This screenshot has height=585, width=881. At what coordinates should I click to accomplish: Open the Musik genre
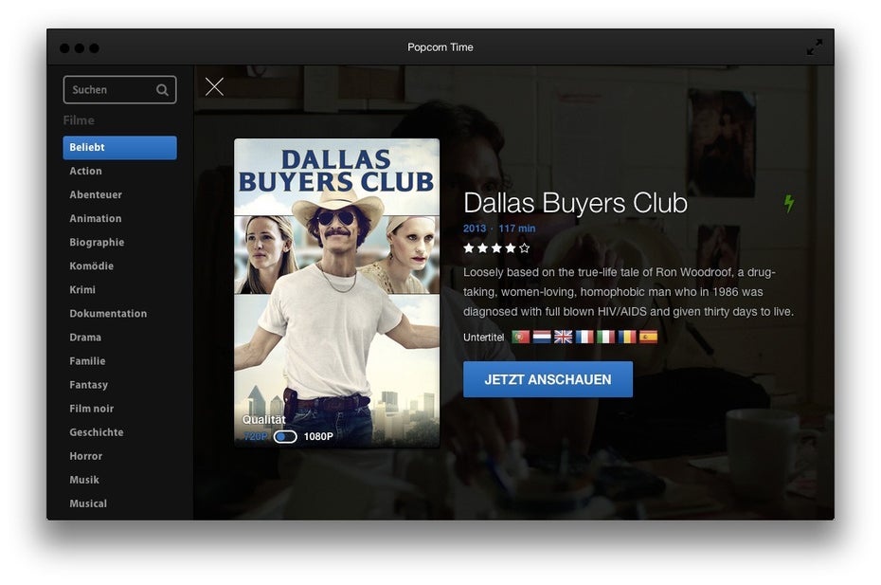(84, 480)
